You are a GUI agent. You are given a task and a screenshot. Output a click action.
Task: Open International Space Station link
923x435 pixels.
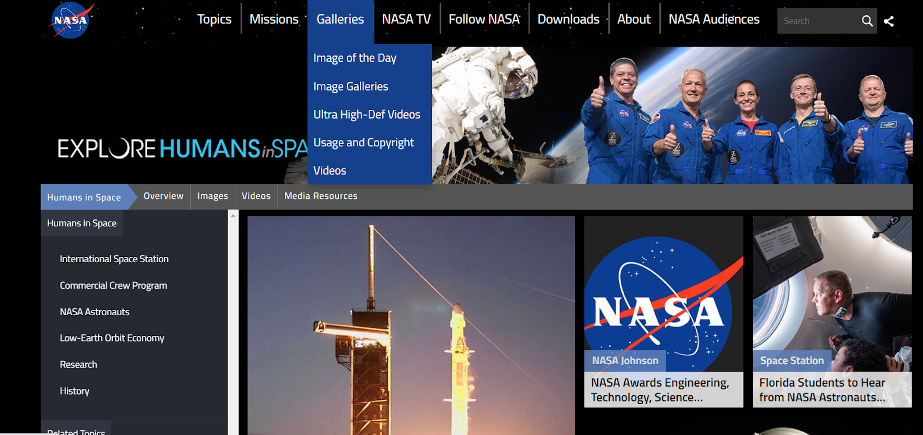coord(114,259)
